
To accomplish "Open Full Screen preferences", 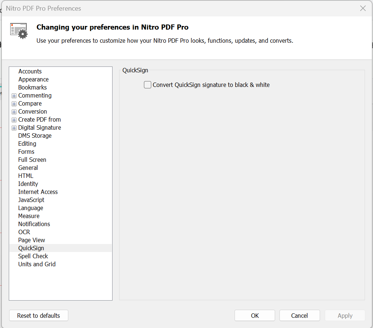I will pos(33,160).
